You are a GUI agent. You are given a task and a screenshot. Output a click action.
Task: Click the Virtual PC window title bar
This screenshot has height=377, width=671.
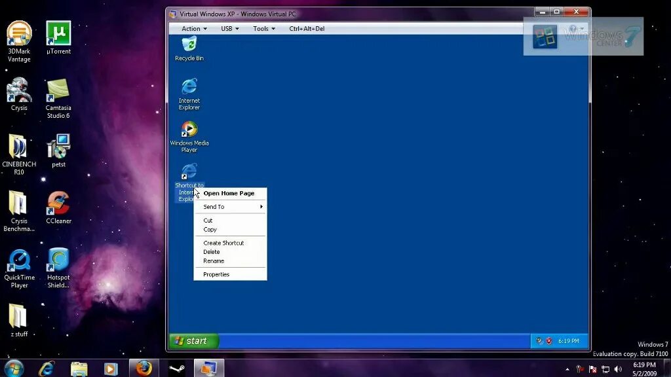coord(351,14)
